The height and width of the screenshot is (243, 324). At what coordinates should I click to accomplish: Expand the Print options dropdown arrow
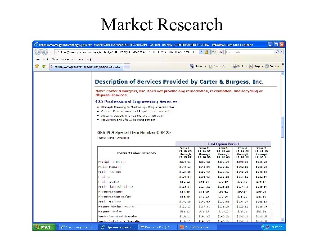click(x=247, y=66)
